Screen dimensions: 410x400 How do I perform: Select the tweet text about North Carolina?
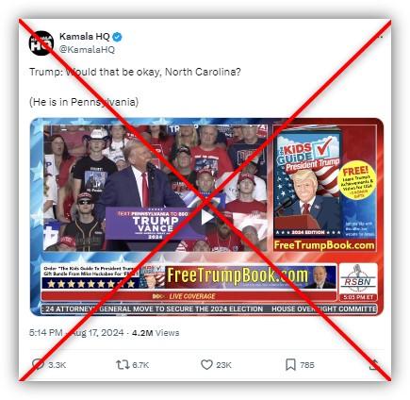pos(135,72)
